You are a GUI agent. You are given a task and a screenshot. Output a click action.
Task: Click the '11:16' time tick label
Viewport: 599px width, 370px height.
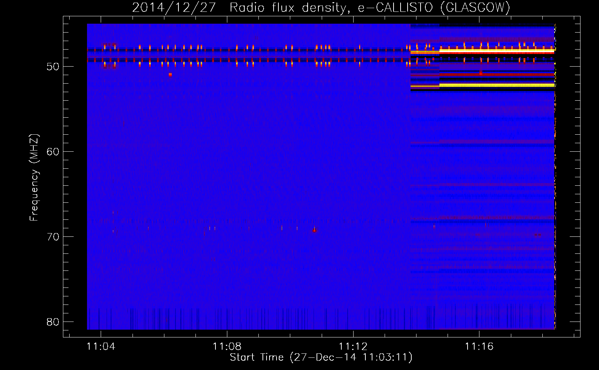479,346
